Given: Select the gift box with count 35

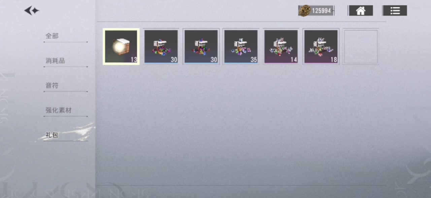Looking at the screenshot, I should (241, 47).
